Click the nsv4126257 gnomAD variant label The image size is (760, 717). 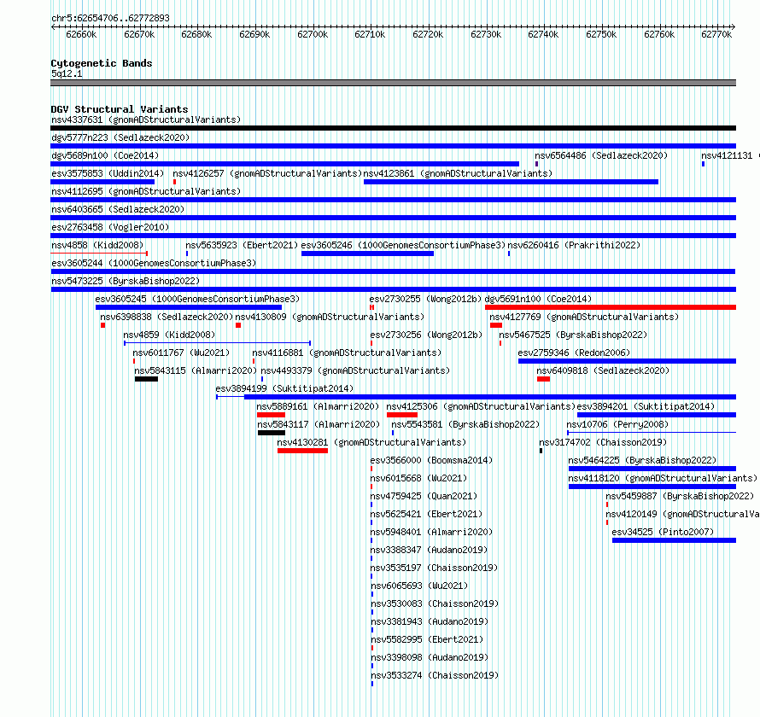click(x=267, y=173)
